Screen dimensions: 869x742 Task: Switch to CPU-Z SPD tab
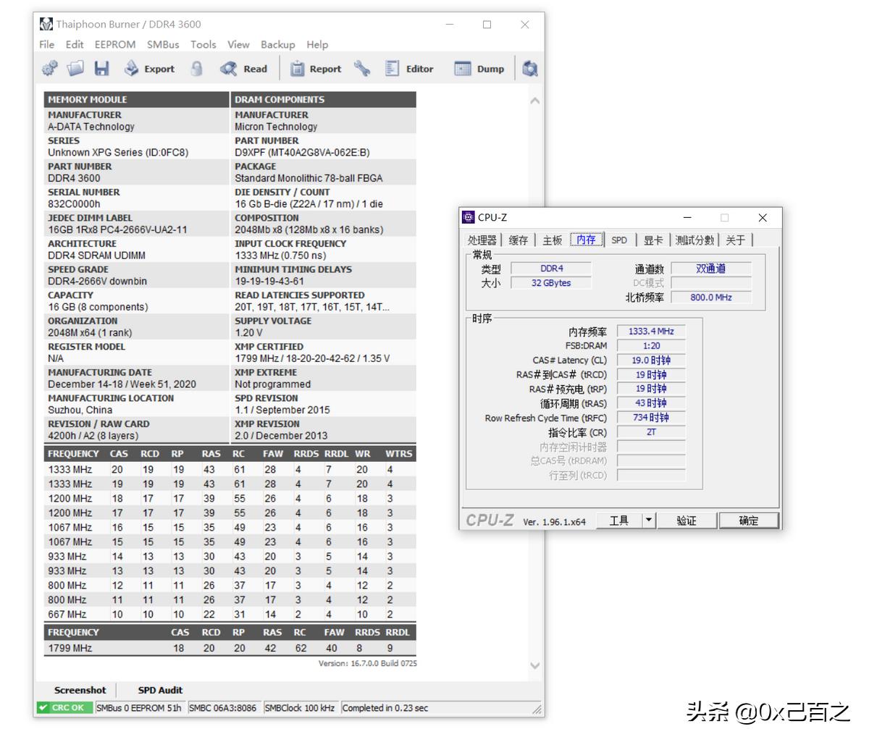[619, 240]
